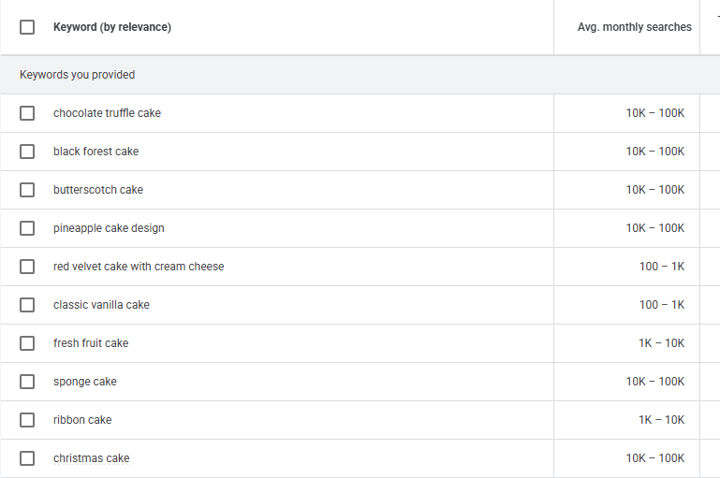Screen dimensions: 720x478
Task: Sort by Avg. monthly searches column header
Action: point(635,27)
